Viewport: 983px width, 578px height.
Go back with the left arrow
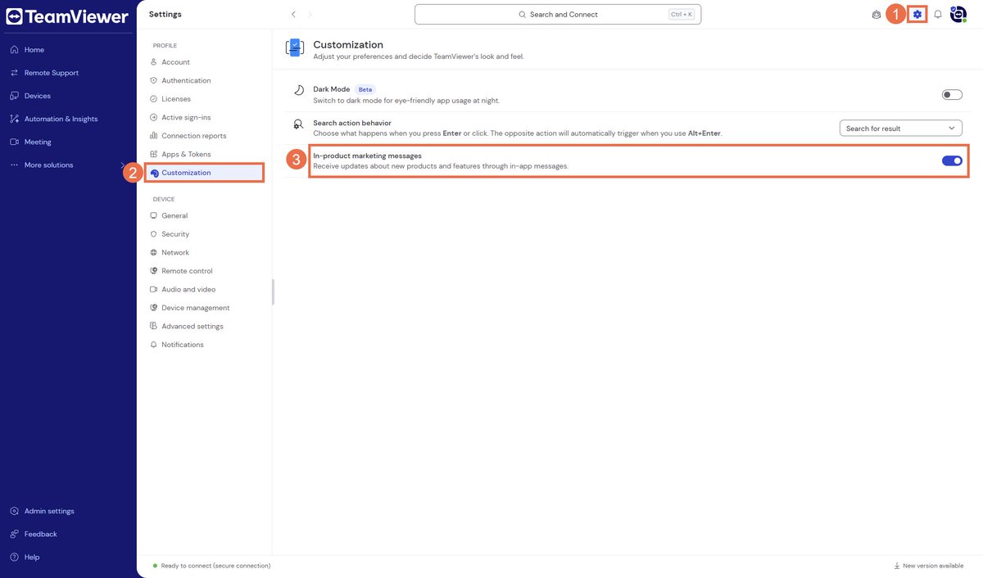[x=293, y=14]
